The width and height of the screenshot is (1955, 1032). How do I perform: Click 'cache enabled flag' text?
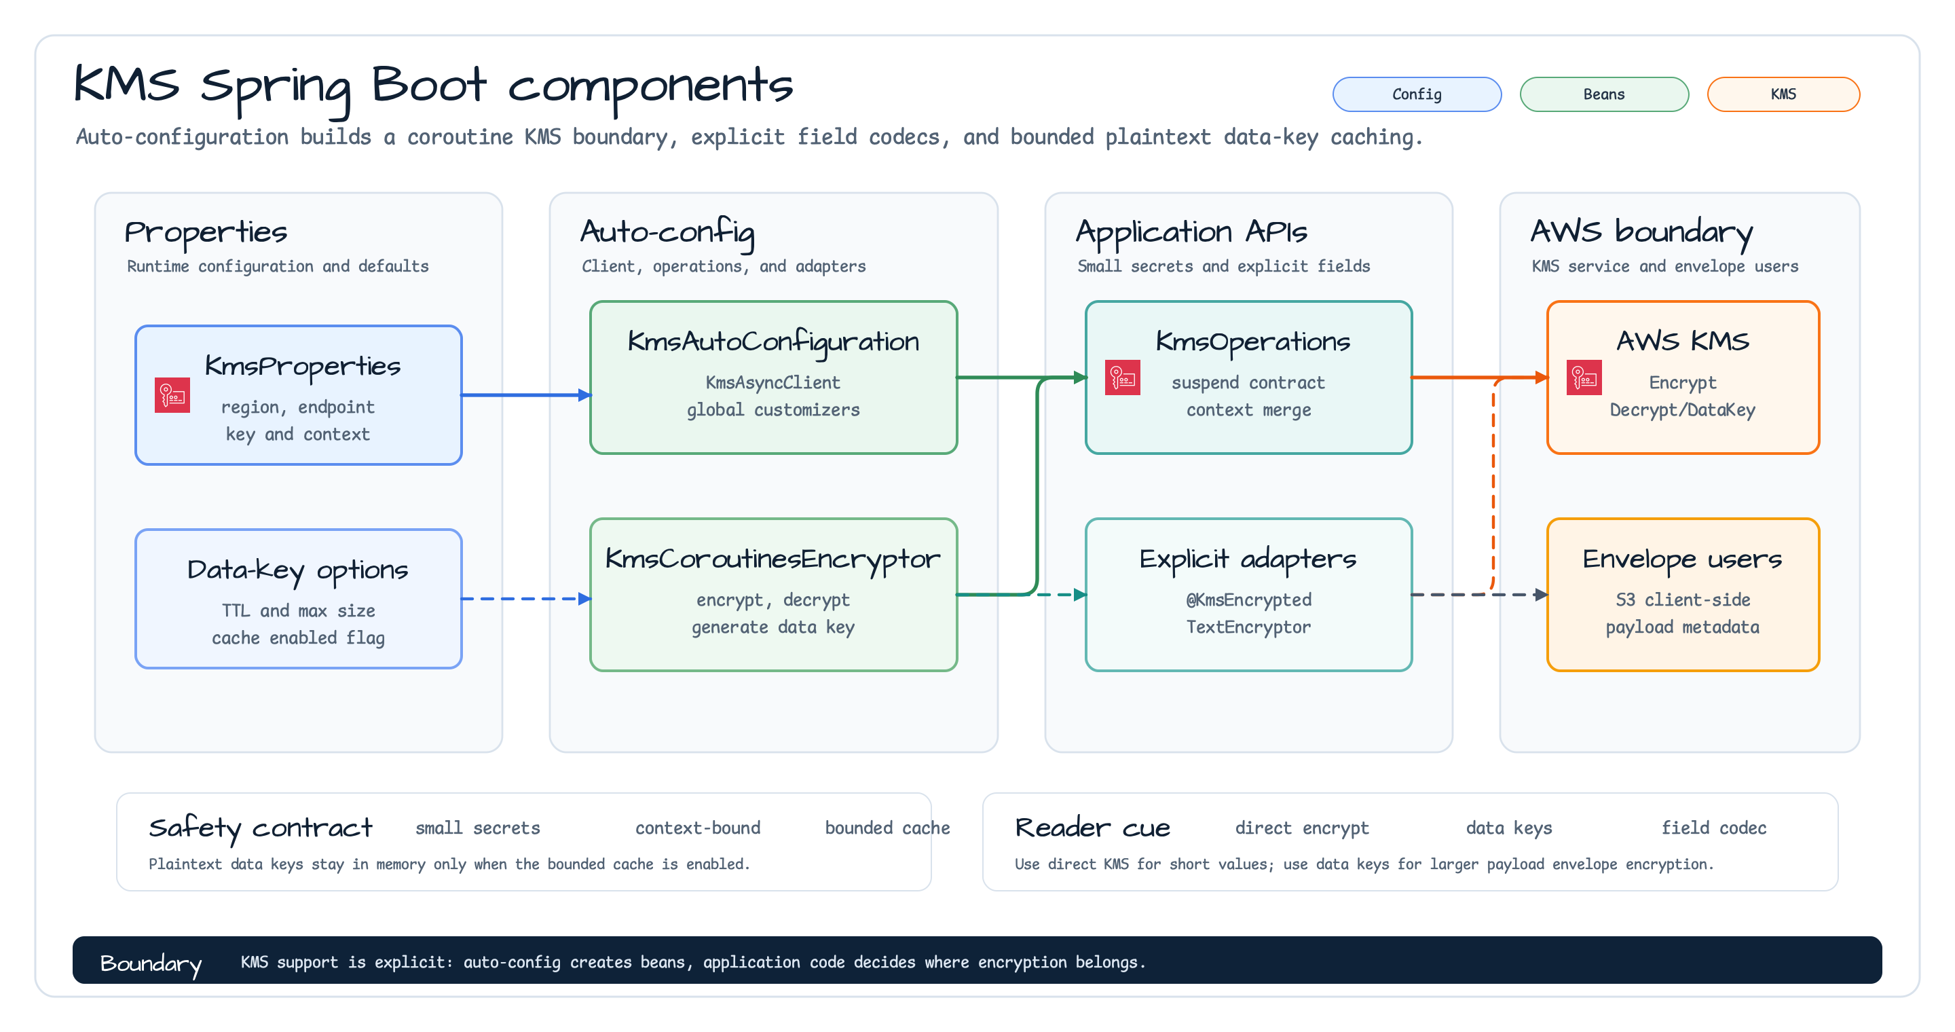coord(298,638)
